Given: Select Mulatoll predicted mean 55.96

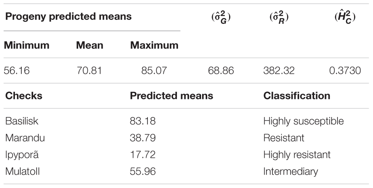Looking at the screenshot, I should (143, 171).
